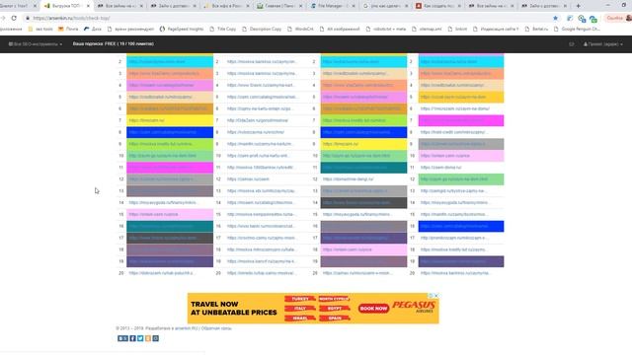The height and width of the screenshot is (355, 632).
Task: Reload the current browser page
Action: click(x=14, y=18)
